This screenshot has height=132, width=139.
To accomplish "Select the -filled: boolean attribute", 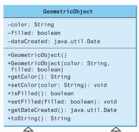I will 34,33.
